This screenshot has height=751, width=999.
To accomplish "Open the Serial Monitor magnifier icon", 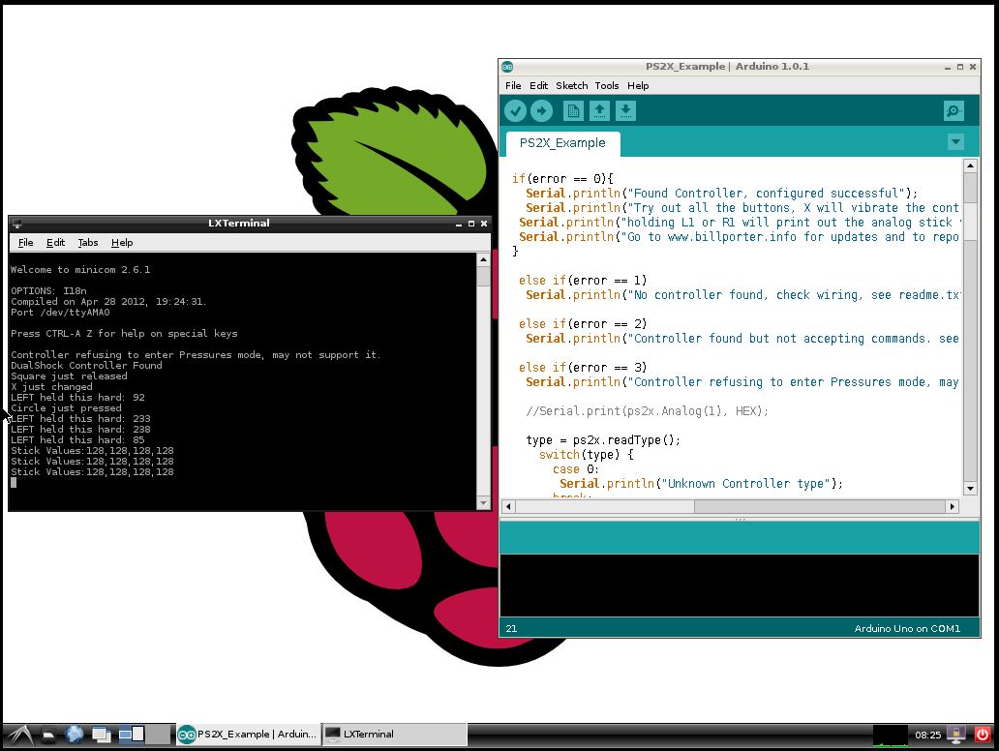I will [x=954, y=111].
